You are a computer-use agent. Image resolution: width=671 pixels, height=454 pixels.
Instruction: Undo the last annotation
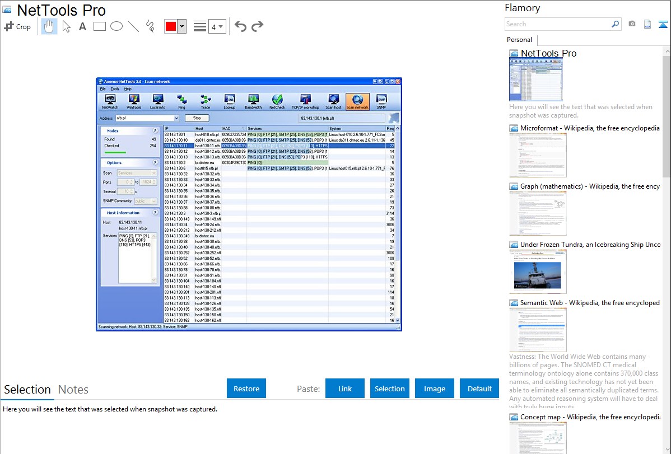[x=240, y=26]
